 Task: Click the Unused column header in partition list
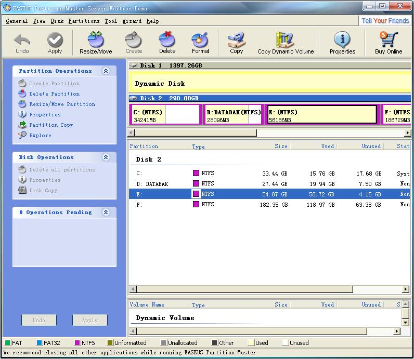point(361,146)
